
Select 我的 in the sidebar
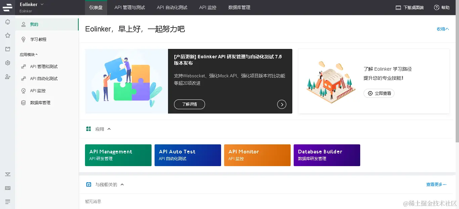(47, 24)
